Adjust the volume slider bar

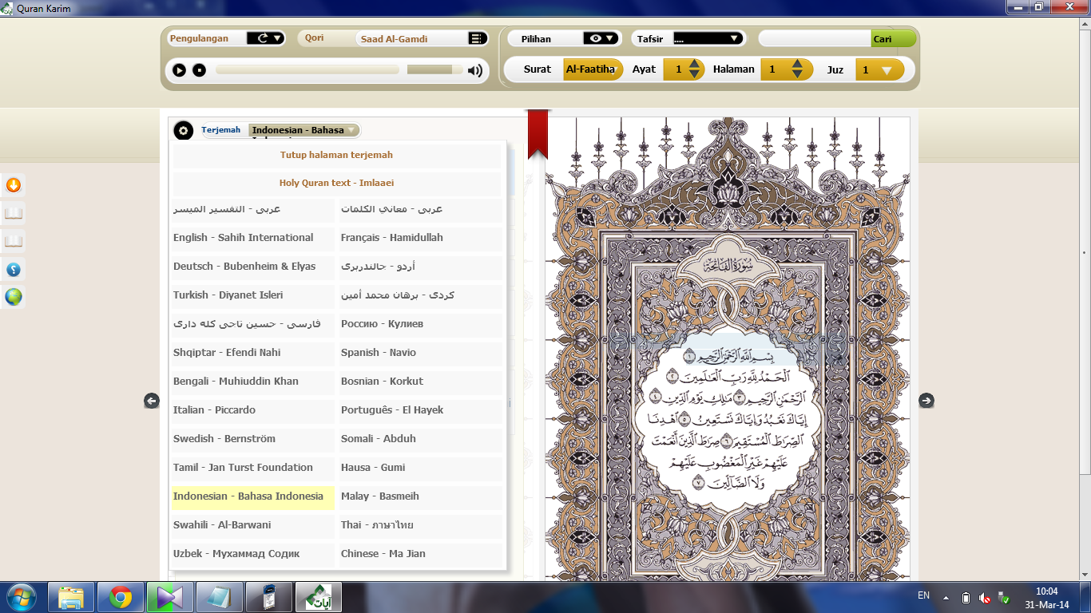[x=434, y=70]
